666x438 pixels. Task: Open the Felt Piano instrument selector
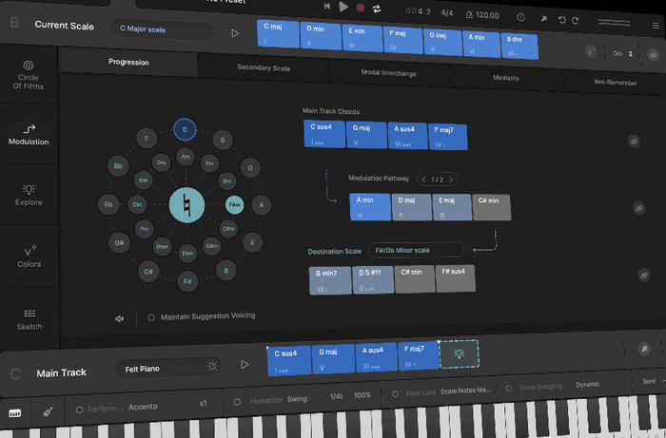coord(168,368)
